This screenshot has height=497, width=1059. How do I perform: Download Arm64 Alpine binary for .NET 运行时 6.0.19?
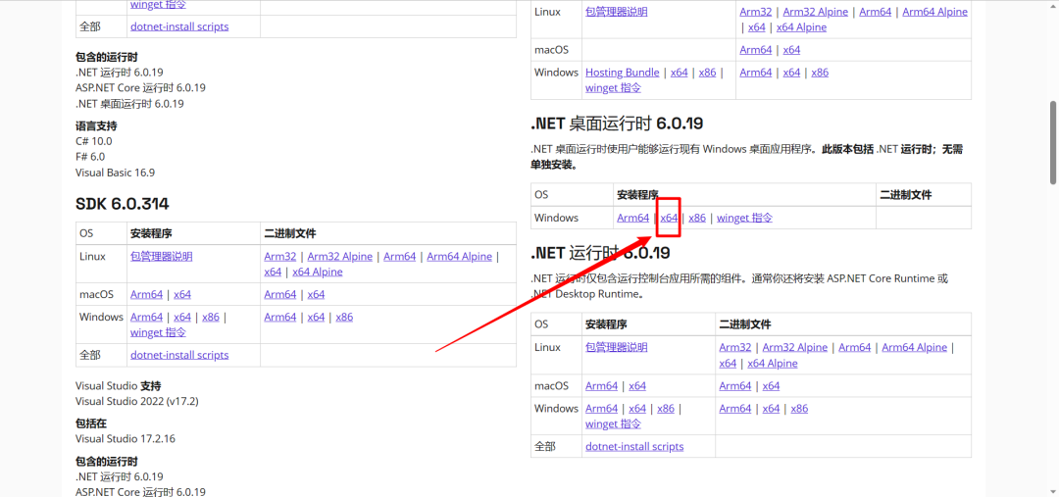(914, 348)
